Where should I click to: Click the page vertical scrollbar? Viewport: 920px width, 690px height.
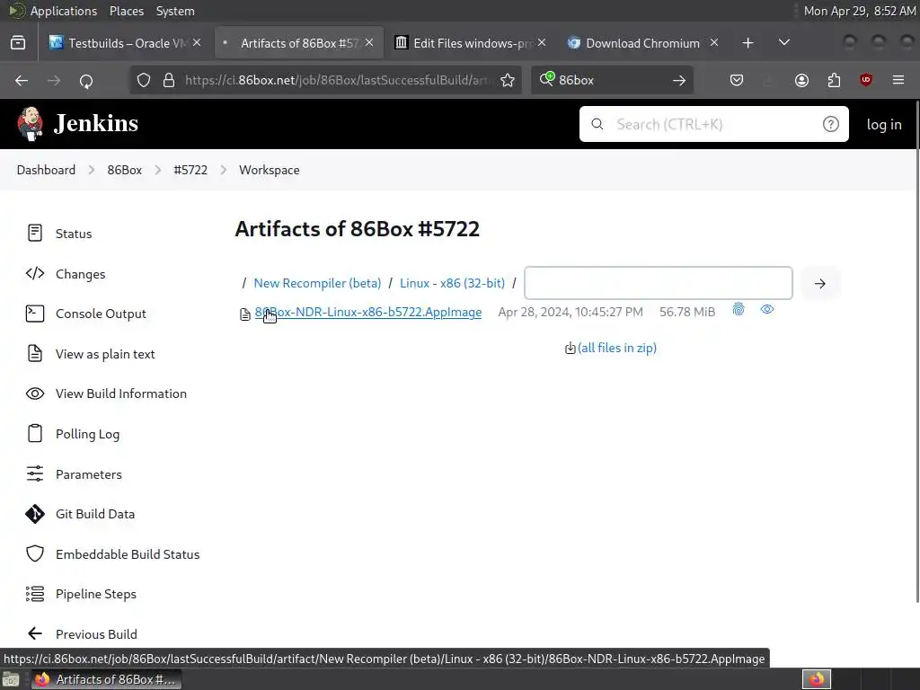(916, 351)
